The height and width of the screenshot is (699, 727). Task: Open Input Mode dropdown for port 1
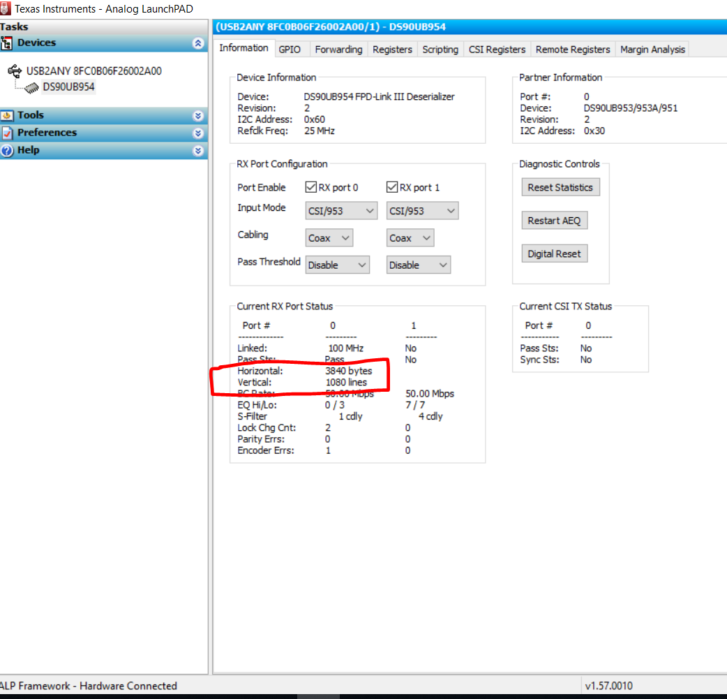(x=422, y=211)
